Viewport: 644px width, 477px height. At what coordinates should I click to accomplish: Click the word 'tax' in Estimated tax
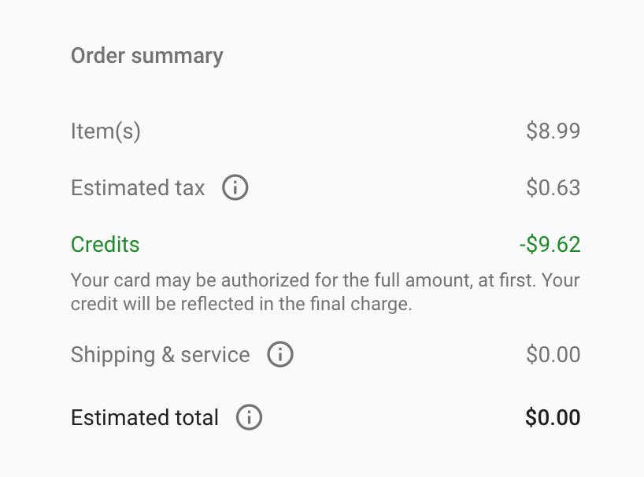[190, 188]
